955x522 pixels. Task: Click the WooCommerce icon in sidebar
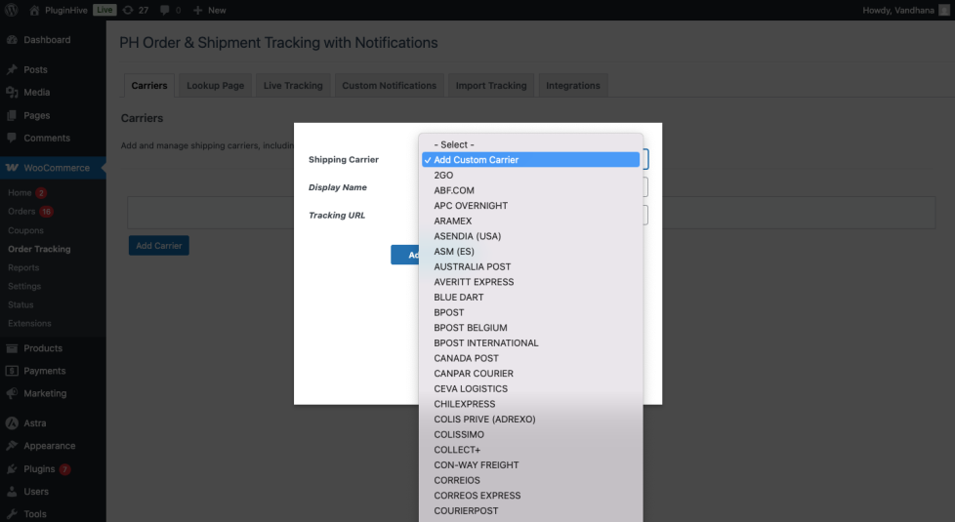tap(12, 168)
